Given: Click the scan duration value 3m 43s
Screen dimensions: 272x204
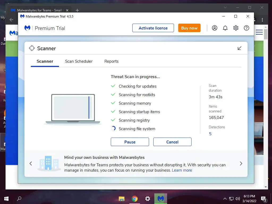Looking at the screenshot, I should pos(215,97).
